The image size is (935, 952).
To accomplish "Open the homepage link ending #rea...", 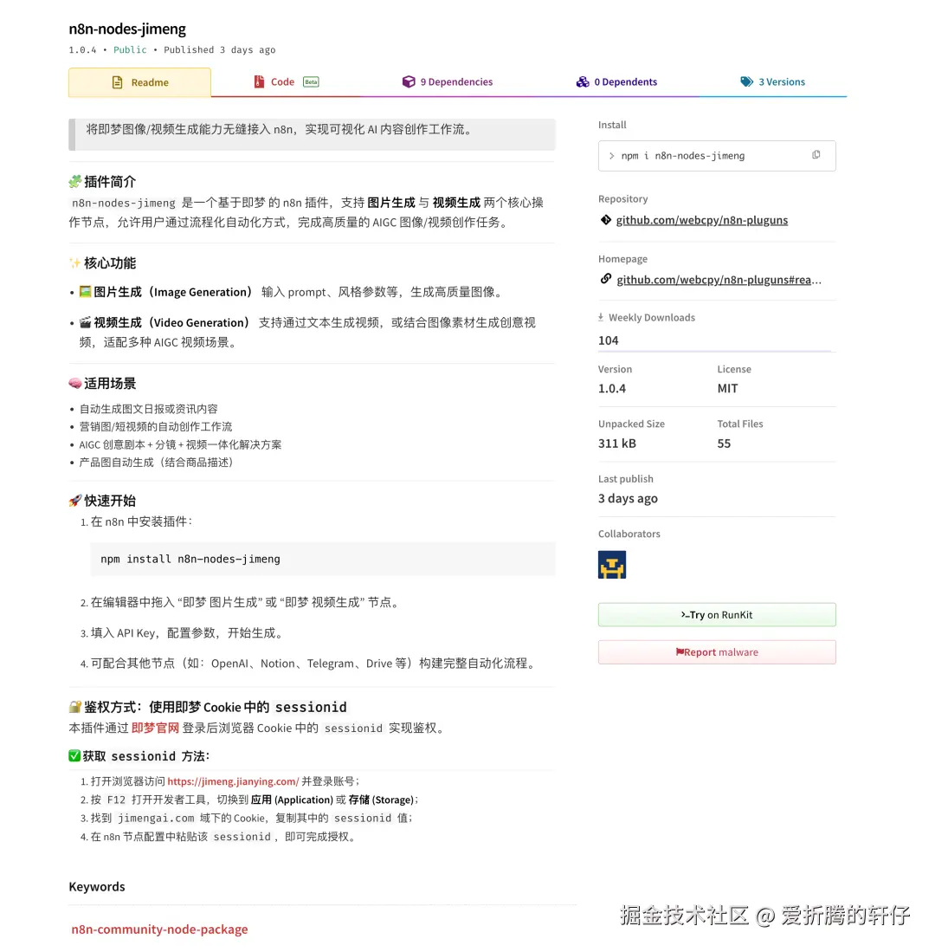I will pos(719,279).
